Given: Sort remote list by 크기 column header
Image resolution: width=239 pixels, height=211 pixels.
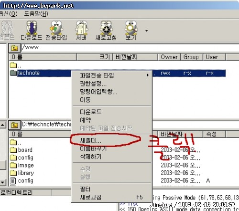Looking at the screenshot, I should pyautogui.click(x=95, y=57).
